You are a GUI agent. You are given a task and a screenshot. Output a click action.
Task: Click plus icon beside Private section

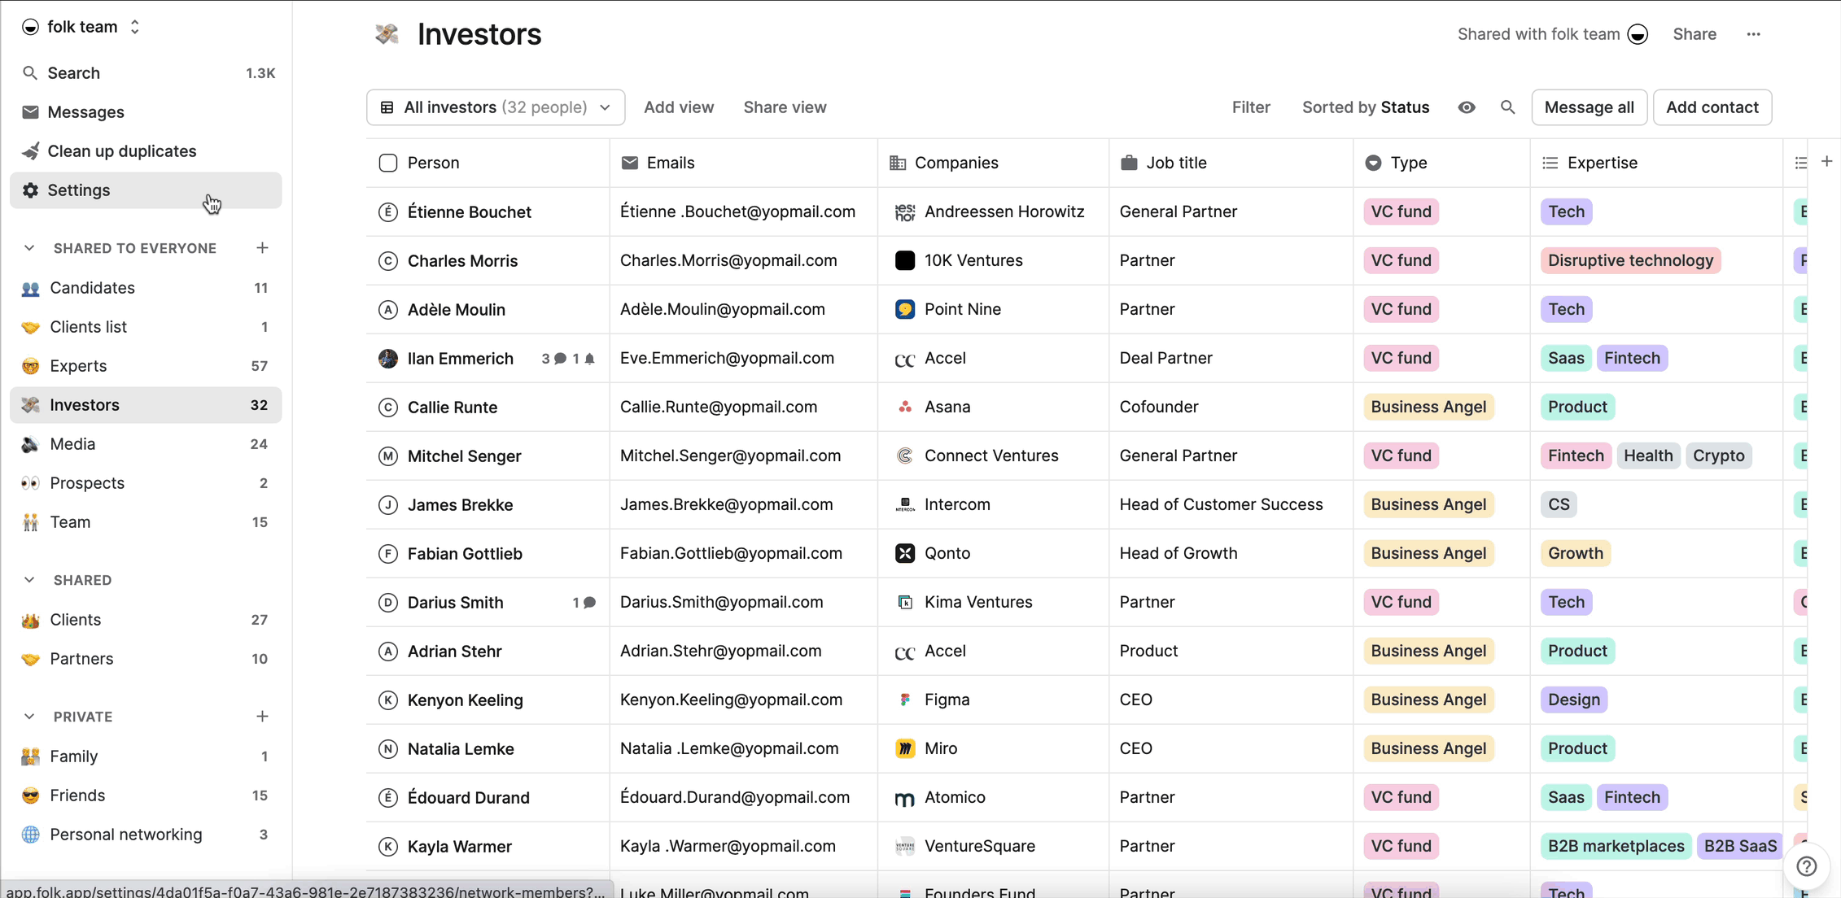click(x=262, y=717)
